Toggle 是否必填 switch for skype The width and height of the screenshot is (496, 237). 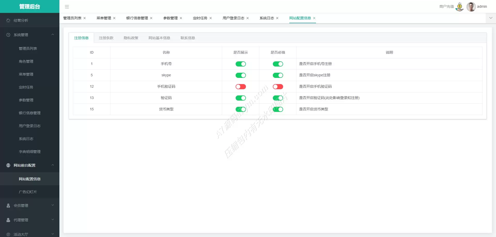(x=278, y=75)
